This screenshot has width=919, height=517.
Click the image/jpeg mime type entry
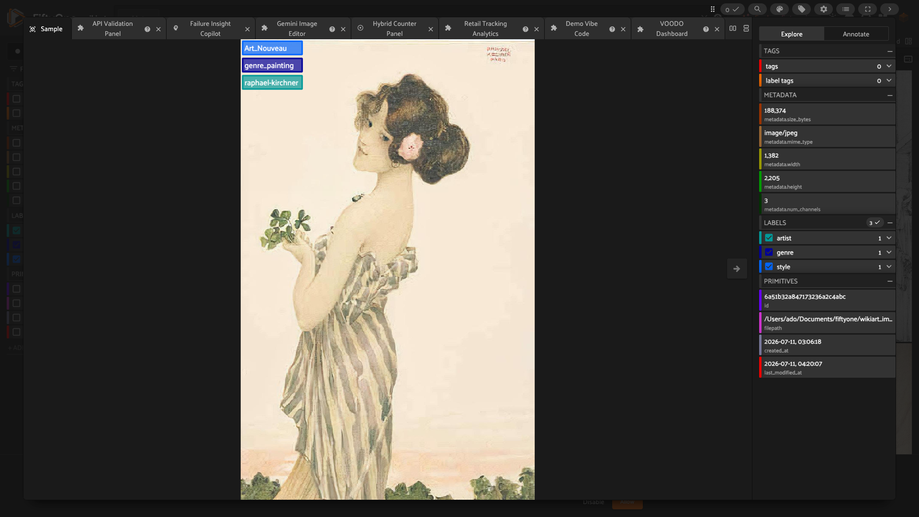click(827, 137)
